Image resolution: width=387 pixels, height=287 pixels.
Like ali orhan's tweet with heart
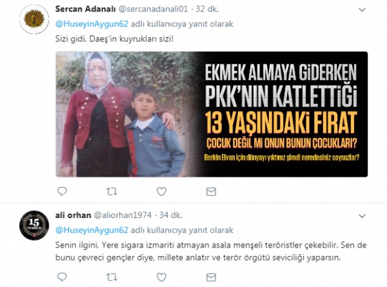(161, 277)
